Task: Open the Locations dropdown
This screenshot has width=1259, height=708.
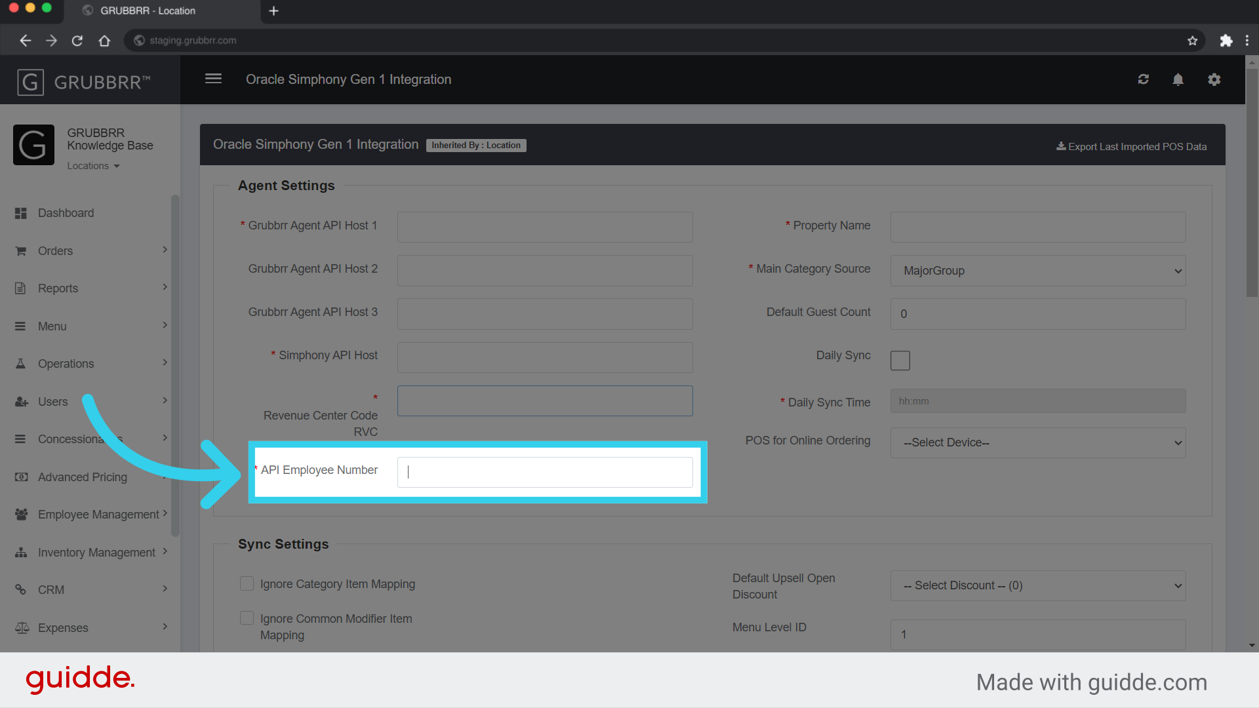Action: coord(93,166)
